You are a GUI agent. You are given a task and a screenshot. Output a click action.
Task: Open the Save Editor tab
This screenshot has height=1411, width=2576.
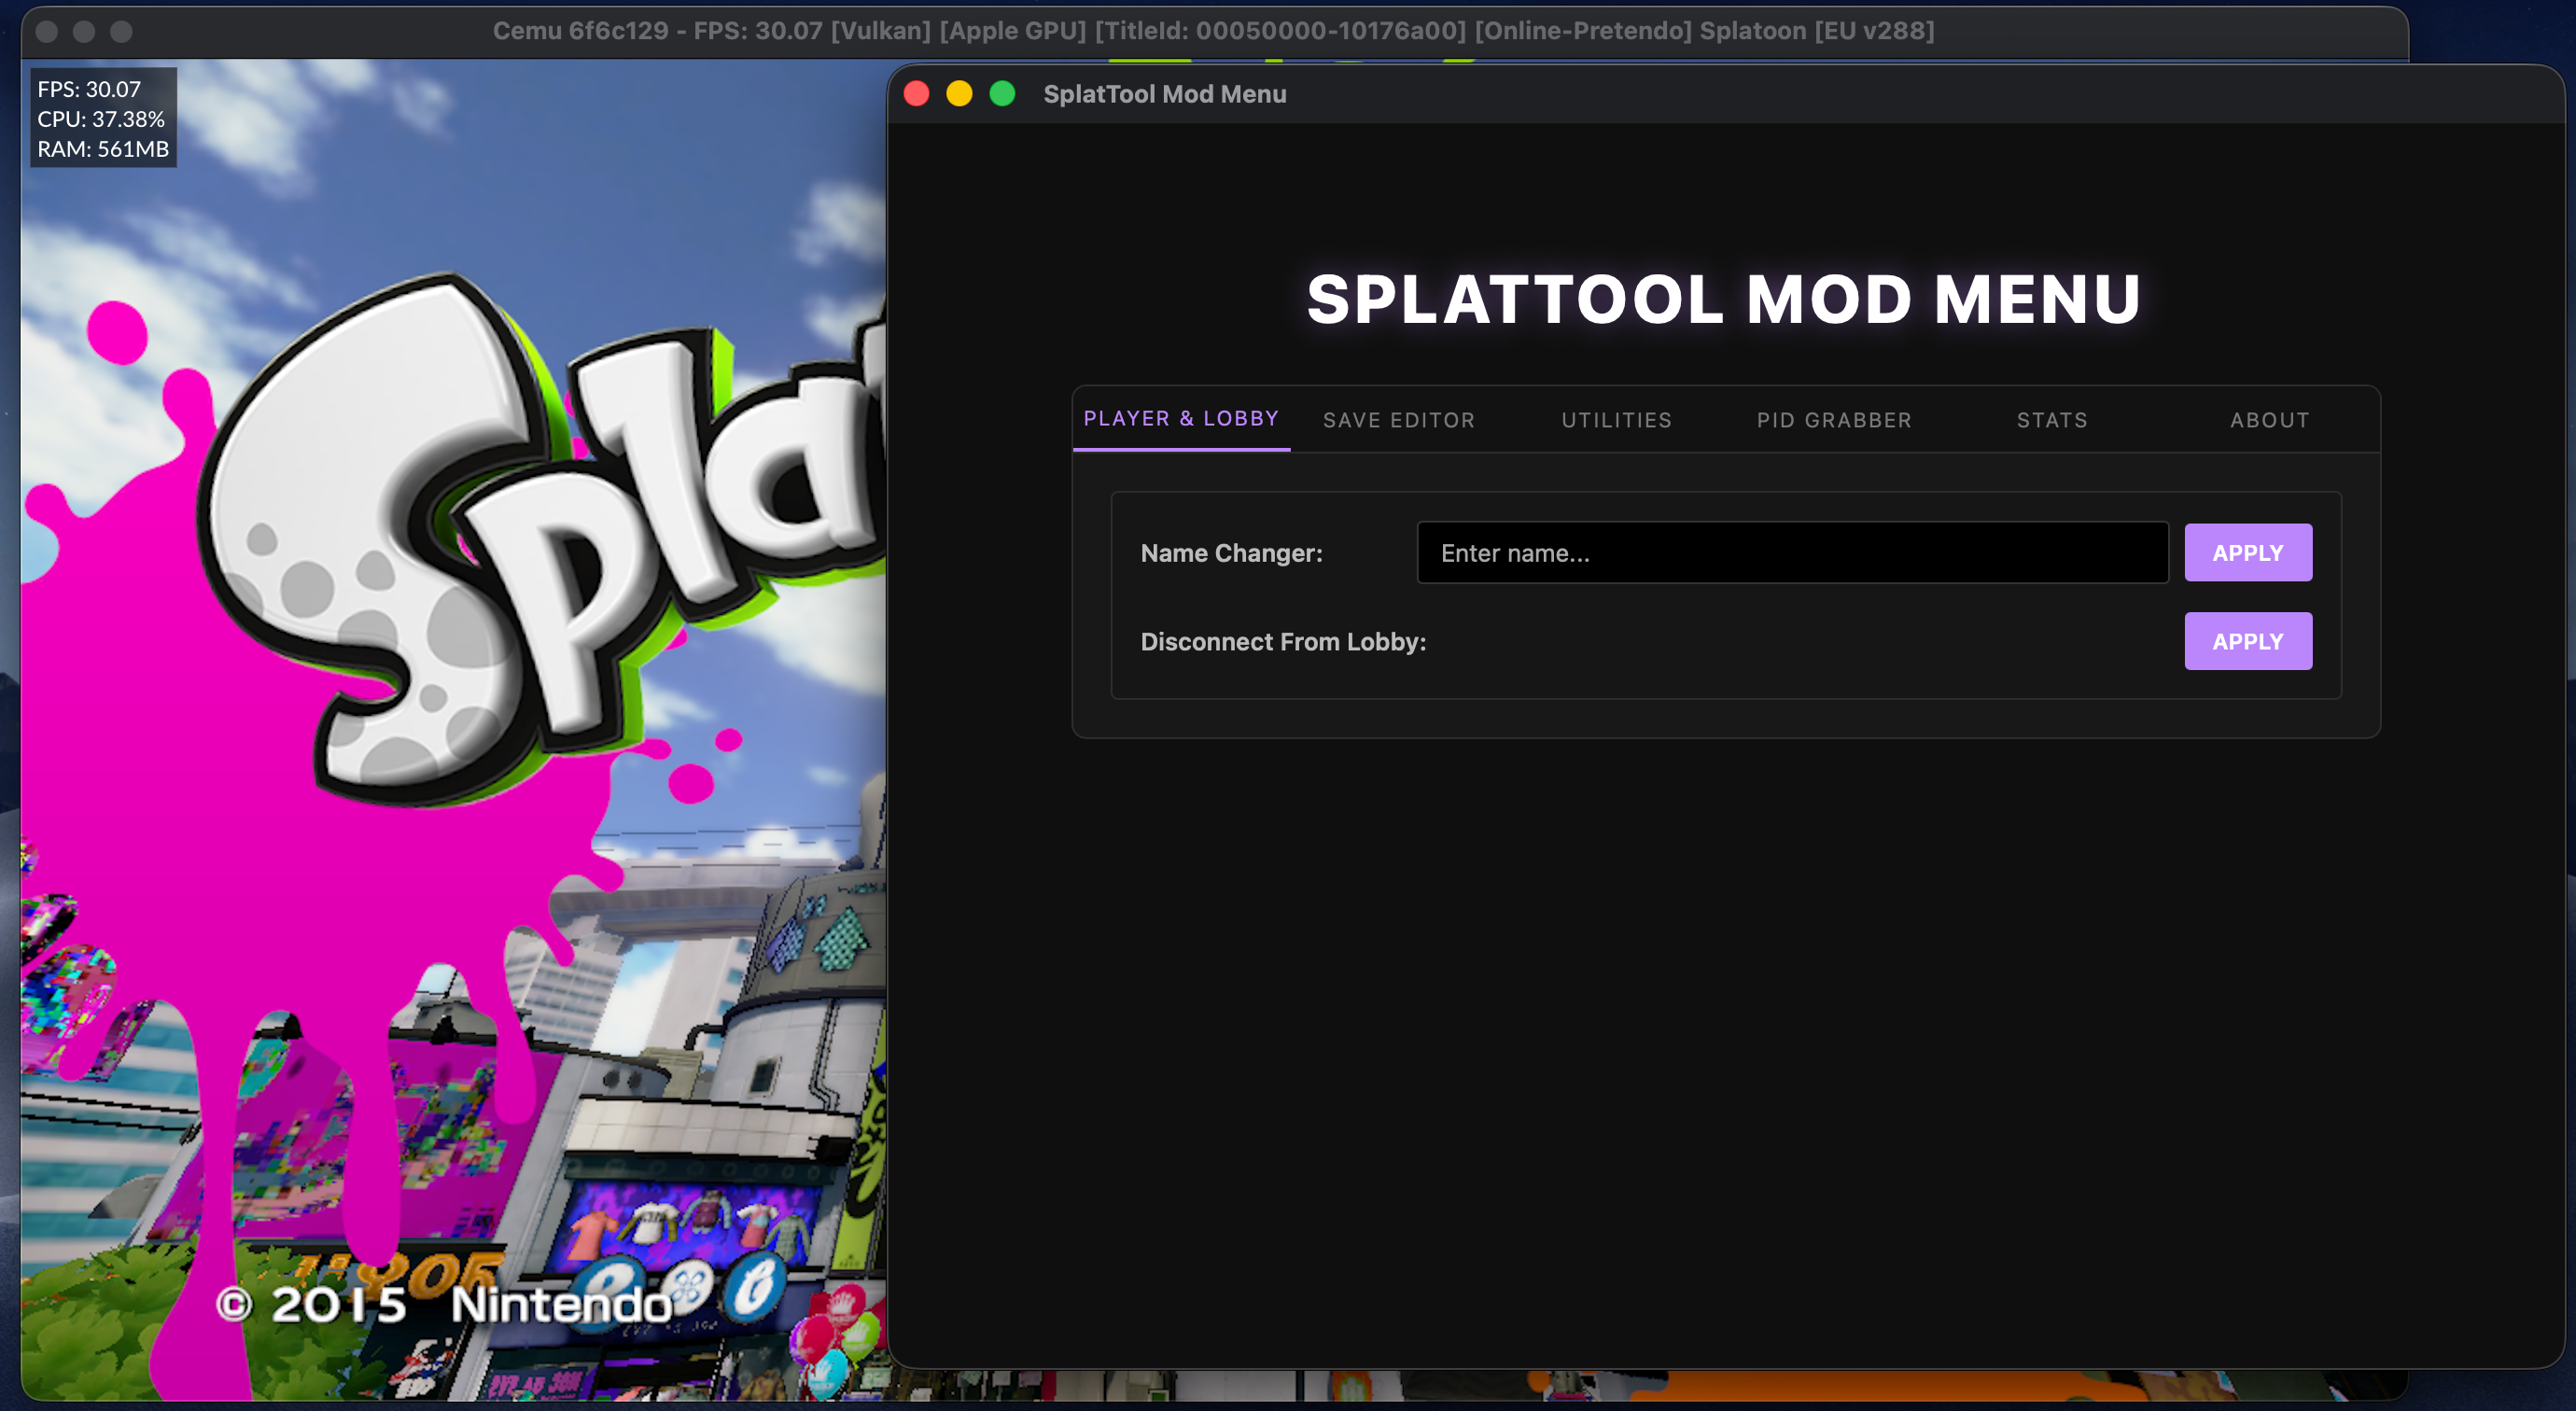(x=1399, y=420)
